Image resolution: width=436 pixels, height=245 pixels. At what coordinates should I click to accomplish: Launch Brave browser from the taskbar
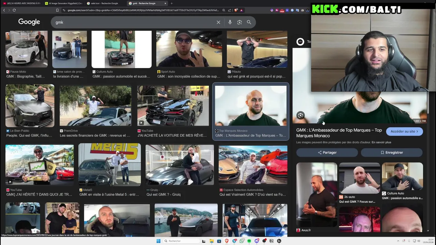[x=227, y=241]
